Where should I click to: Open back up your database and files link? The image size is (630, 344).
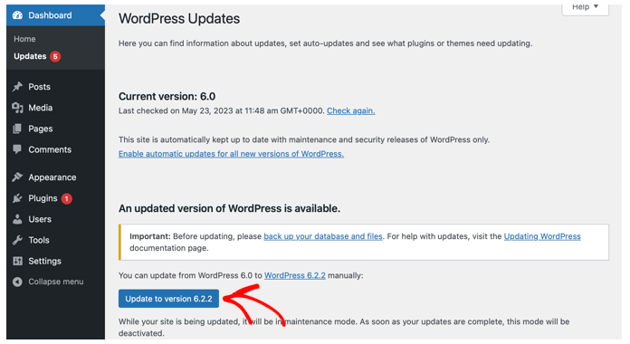pos(323,236)
